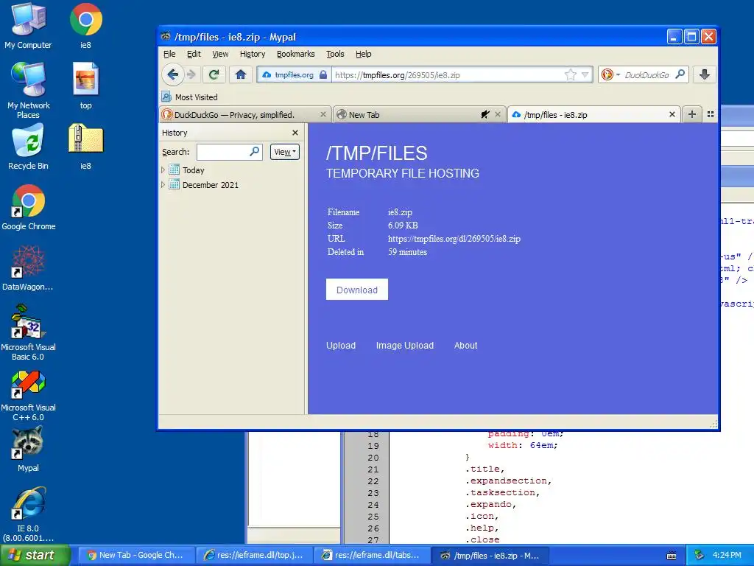Open My Network Places desktop icon
Screen dimensions: 754x566
point(28,91)
